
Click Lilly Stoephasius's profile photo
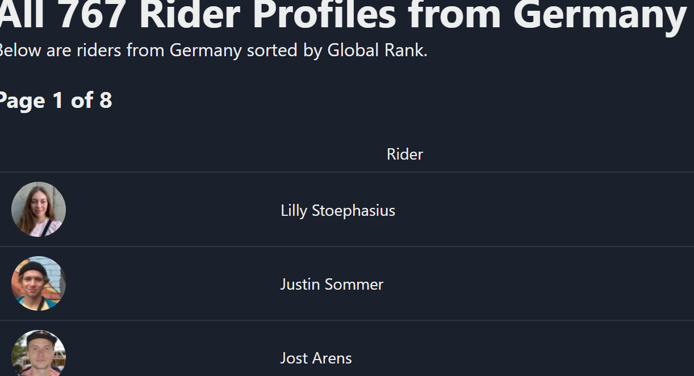pyautogui.click(x=39, y=209)
